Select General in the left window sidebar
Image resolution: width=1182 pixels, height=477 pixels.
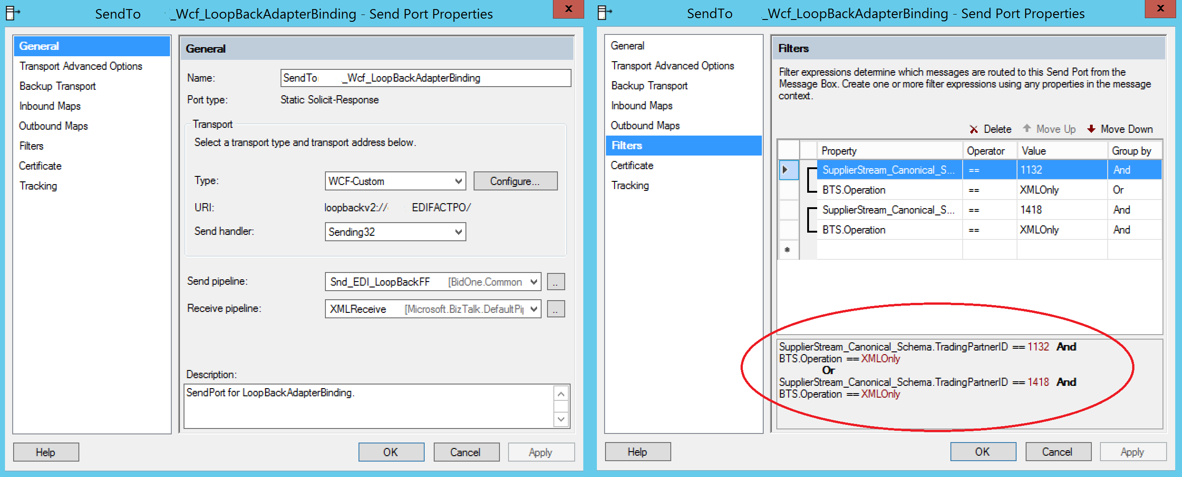click(x=92, y=46)
